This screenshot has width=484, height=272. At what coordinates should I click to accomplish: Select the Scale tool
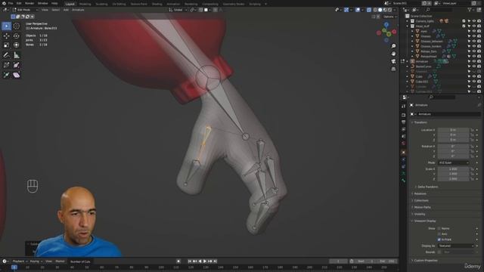(x=6, y=45)
